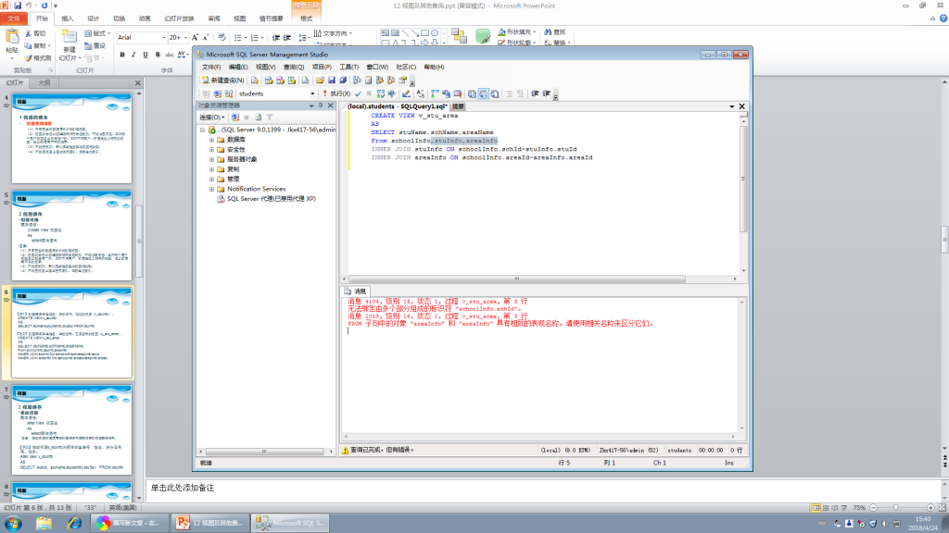The width and height of the screenshot is (949, 533).
Task: Click the change connection icon in SSMS
Action: (229, 93)
